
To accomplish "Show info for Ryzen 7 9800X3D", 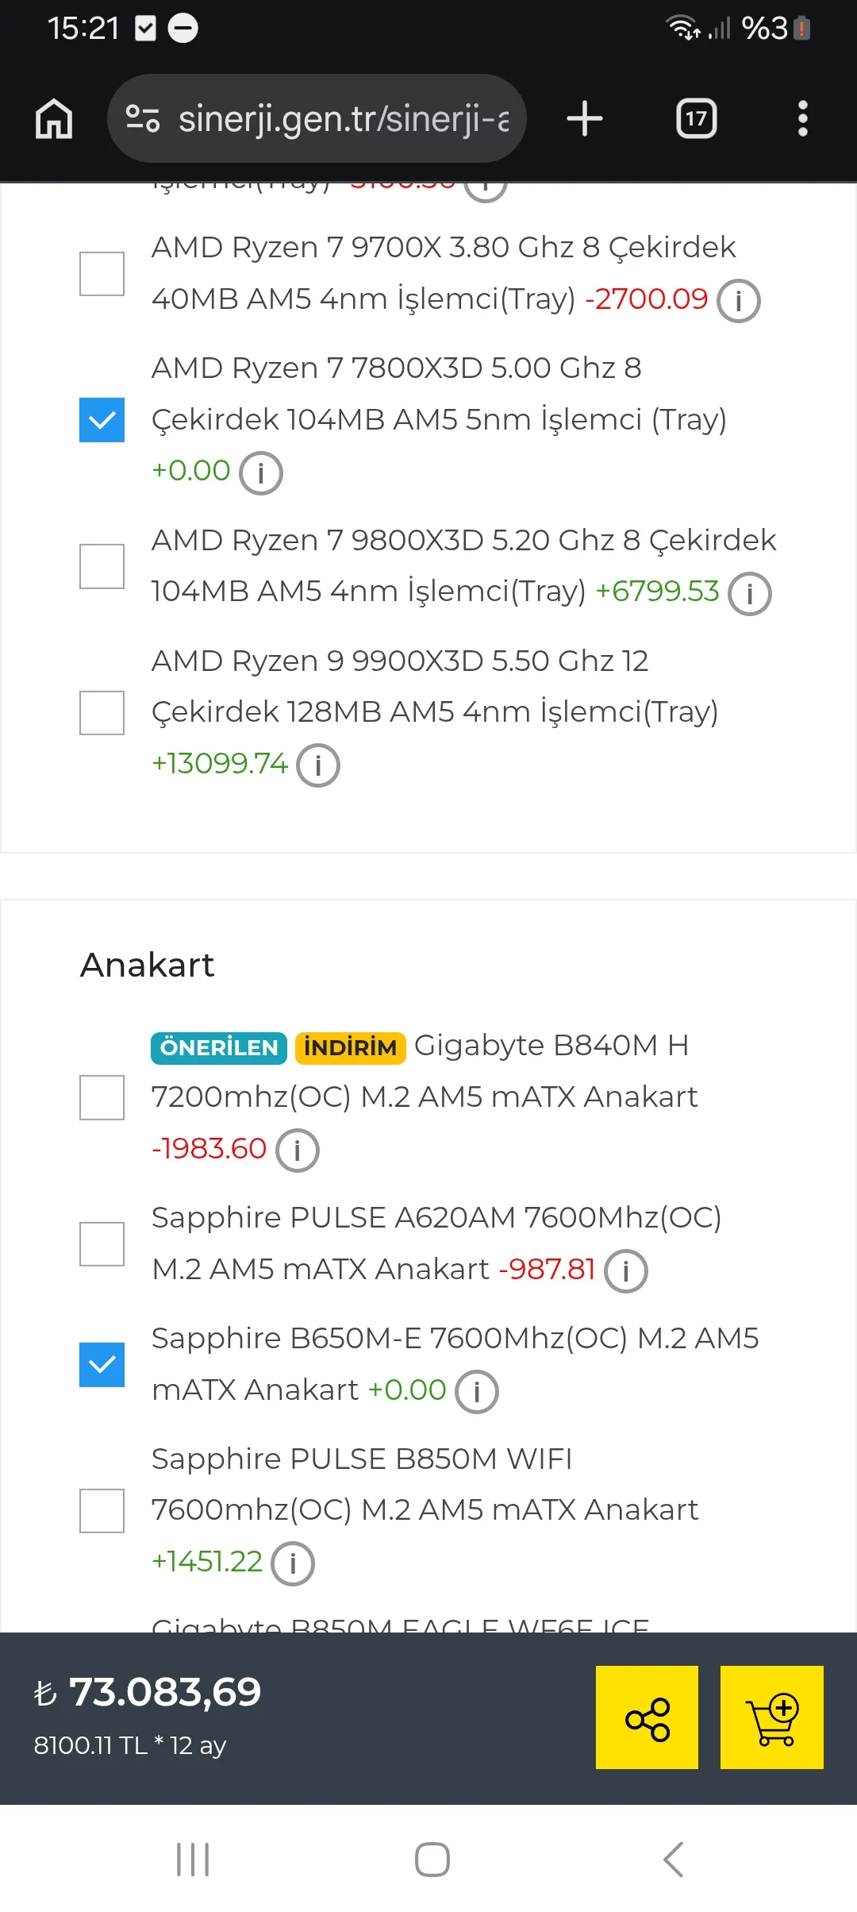I will click(750, 594).
